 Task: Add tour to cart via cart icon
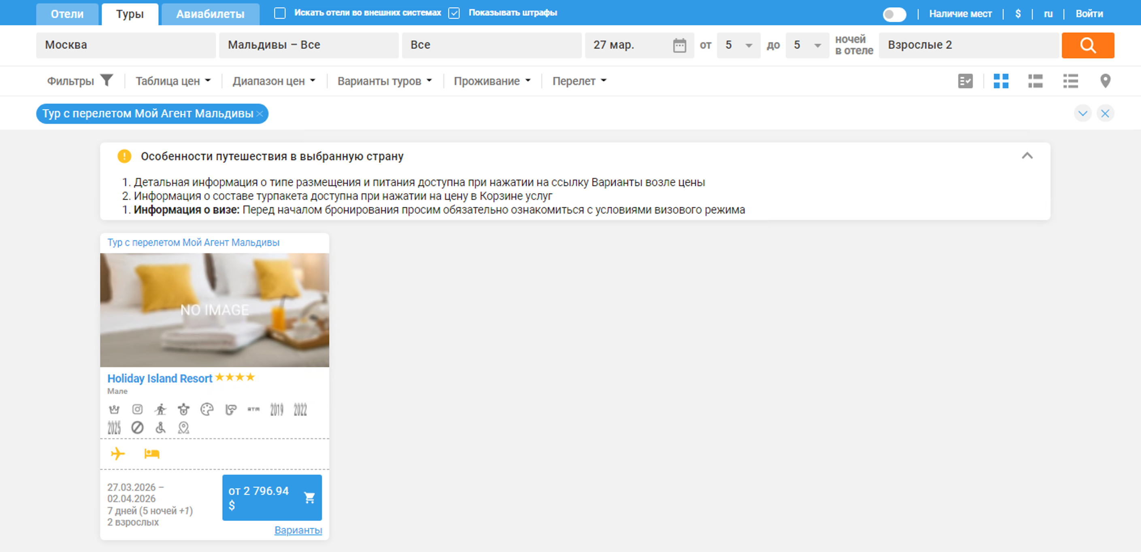point(309,497)
